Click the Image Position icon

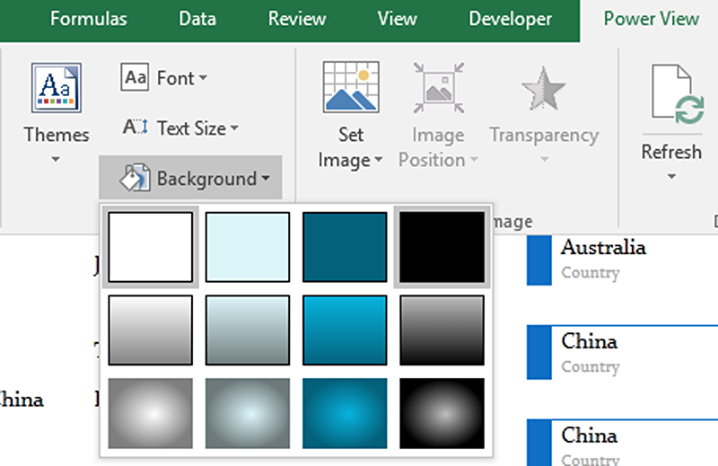[x=439, y=87]
